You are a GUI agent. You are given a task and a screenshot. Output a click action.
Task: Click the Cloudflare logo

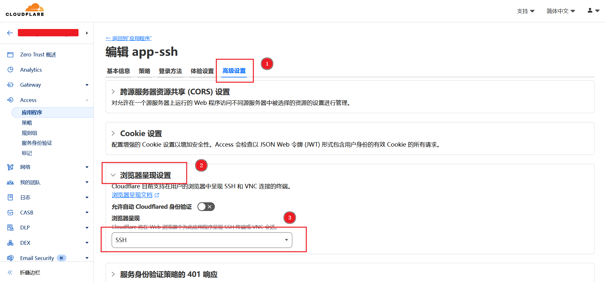pos(25,10)
